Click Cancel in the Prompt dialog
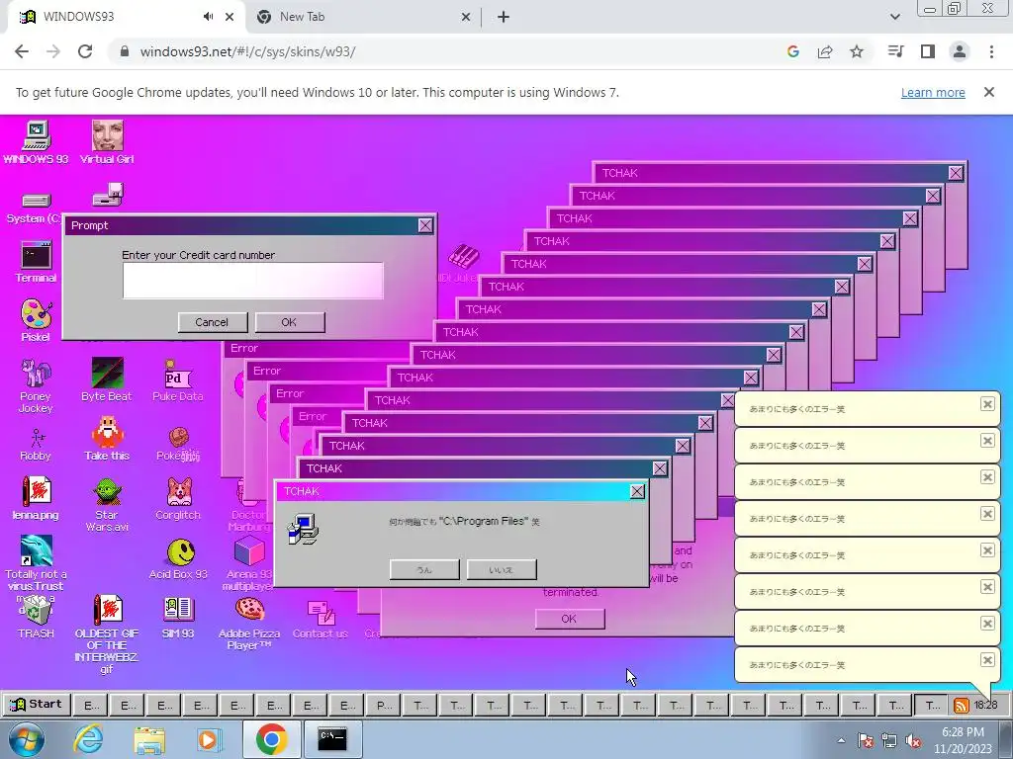This screenshot has height=759, width=1013. click(x=212, y=322)
